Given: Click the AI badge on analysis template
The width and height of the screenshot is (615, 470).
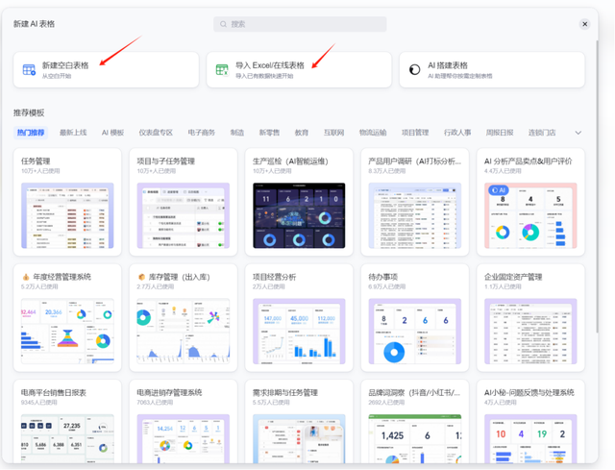Looking at the screenshot, I should (499, 190).
